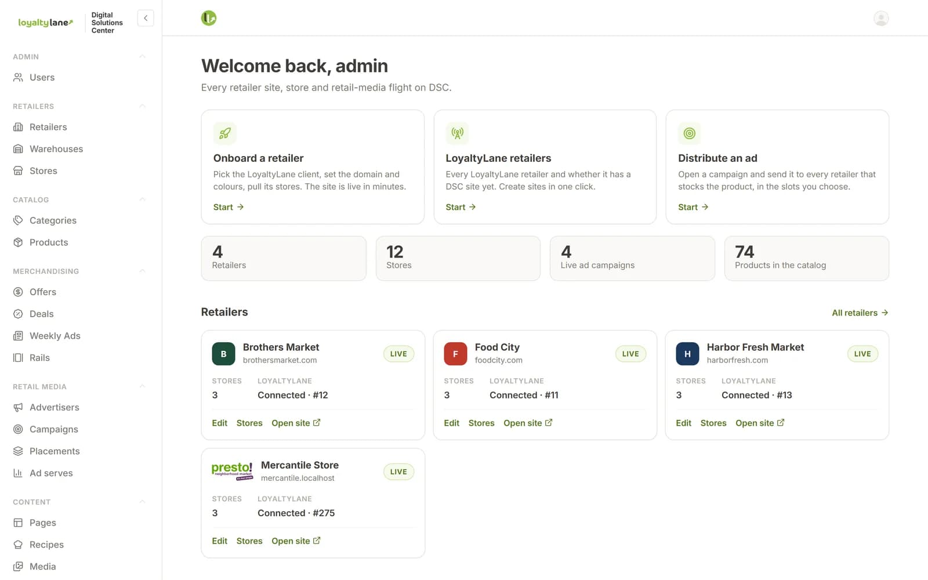
Task: Collapse the CONTENT sidebar section
Action: point(142,502)
